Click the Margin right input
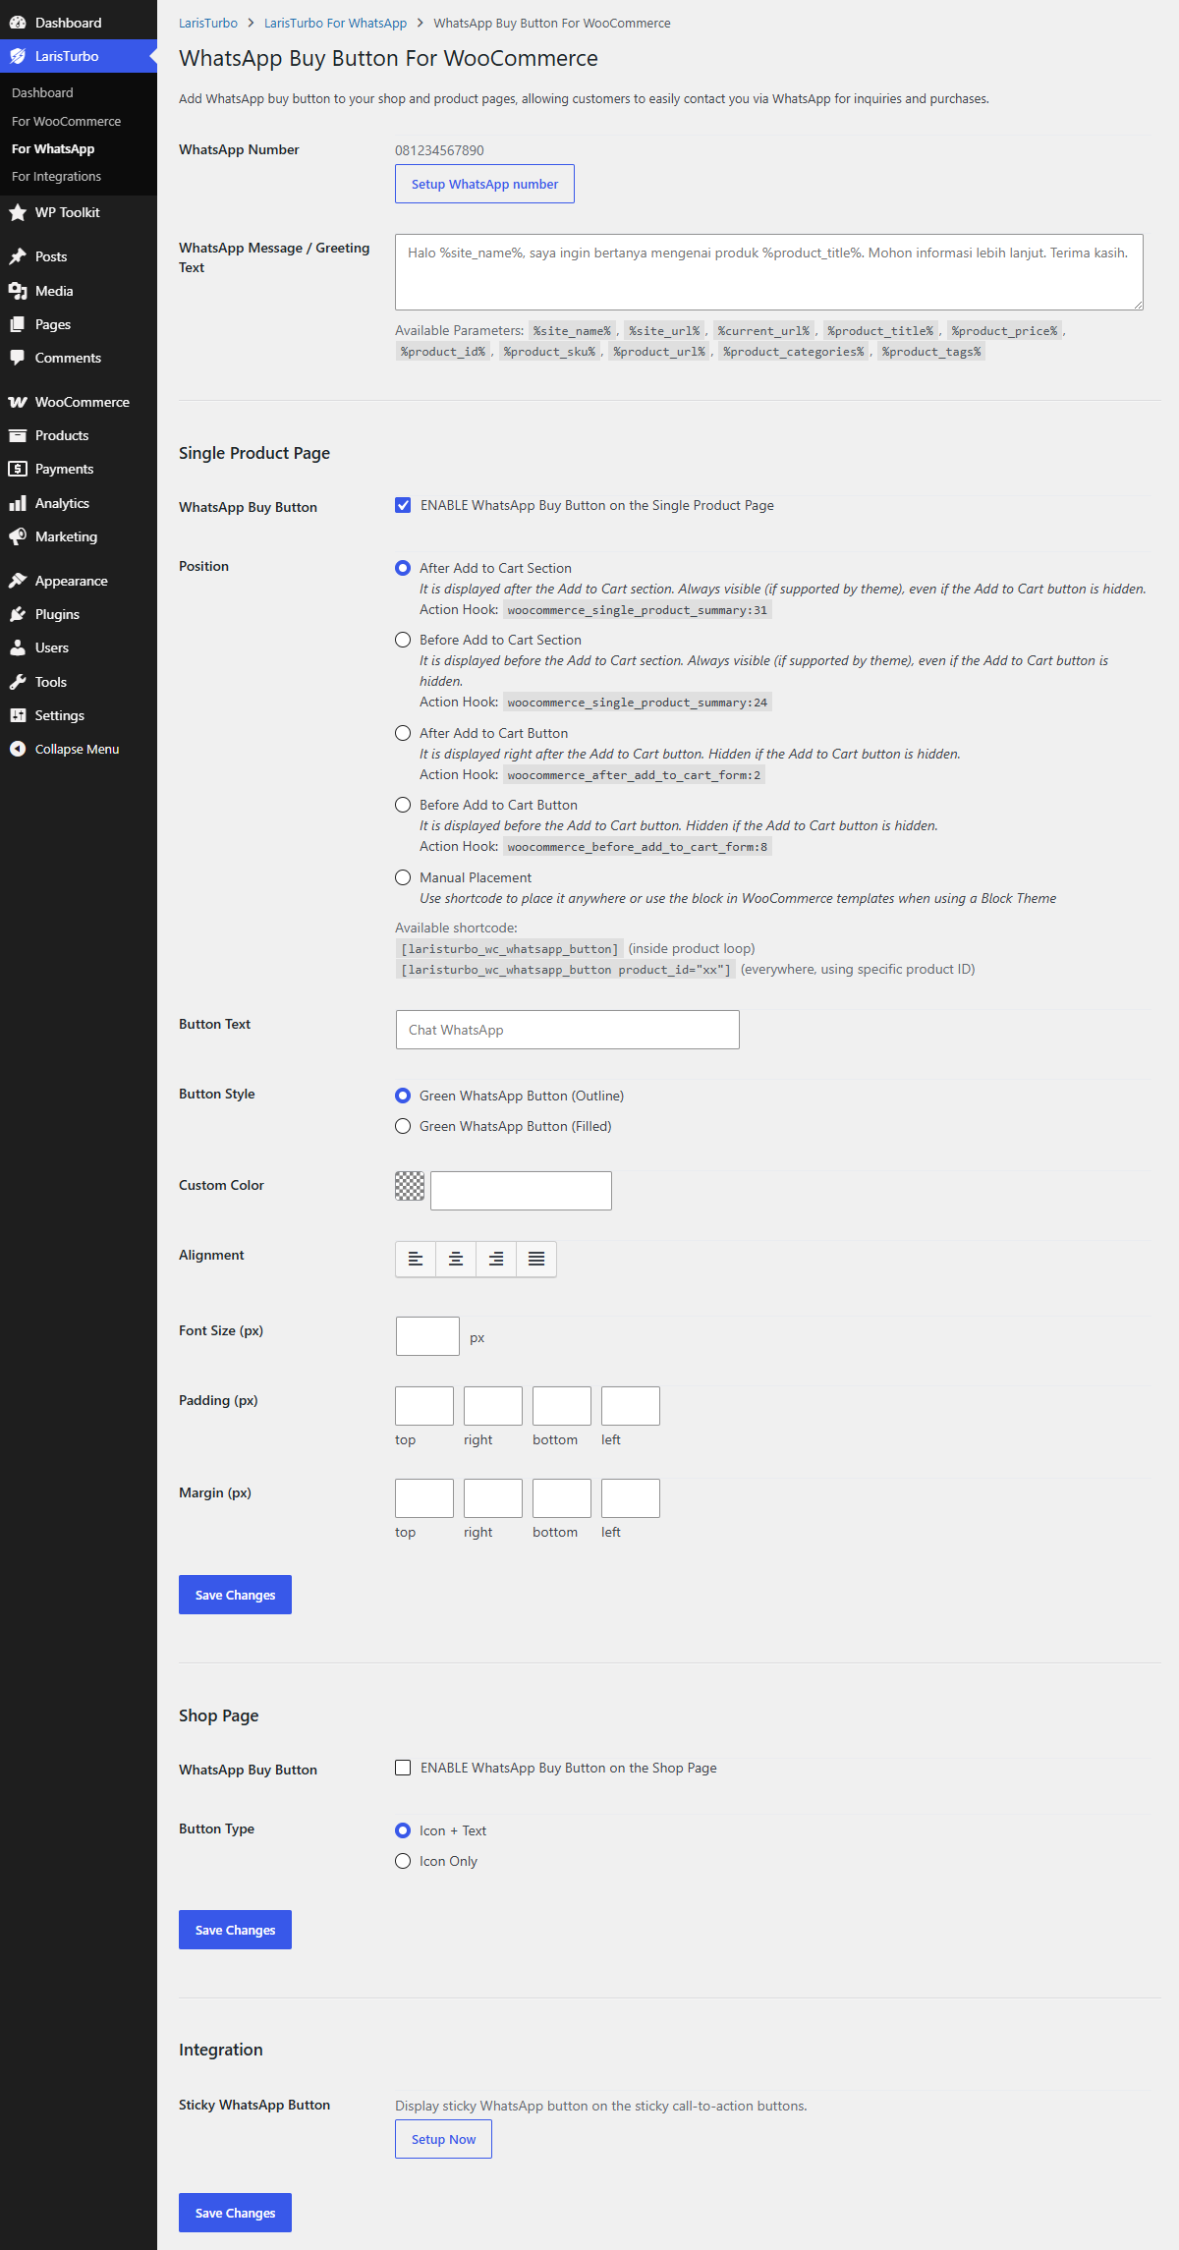Viewport: 1179px width, 2250px height. (x=493, y=1498)
